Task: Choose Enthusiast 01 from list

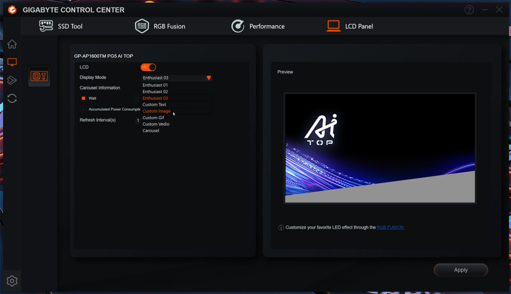Action: pos(155,85)
